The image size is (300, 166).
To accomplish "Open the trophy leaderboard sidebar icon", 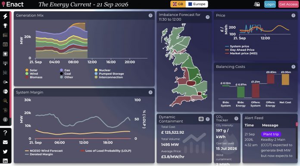I will point(5,25).
